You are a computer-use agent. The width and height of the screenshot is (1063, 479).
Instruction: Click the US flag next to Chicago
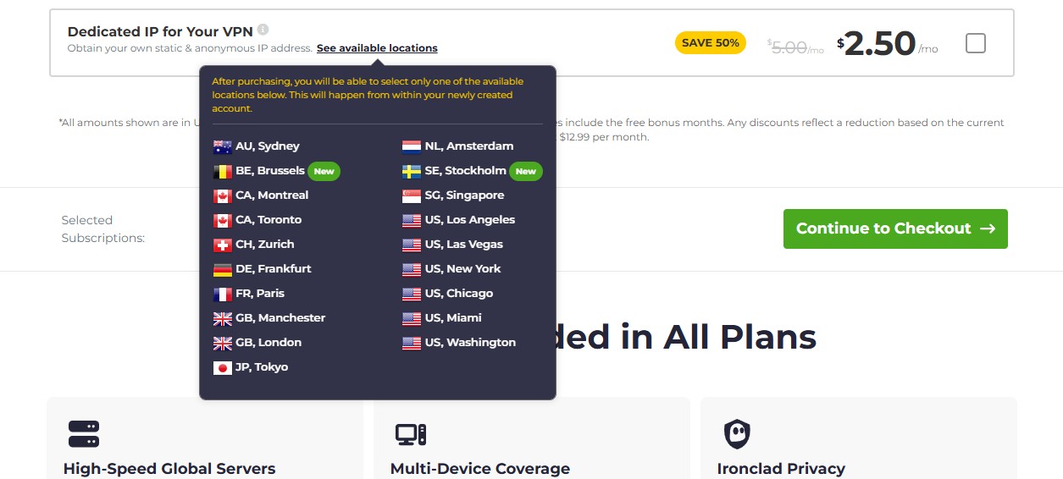[412, 294]
